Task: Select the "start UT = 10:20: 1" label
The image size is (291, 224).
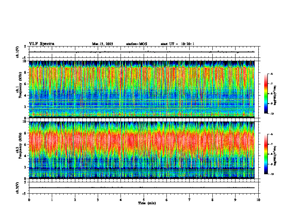Action: click(x=177, y=44)
